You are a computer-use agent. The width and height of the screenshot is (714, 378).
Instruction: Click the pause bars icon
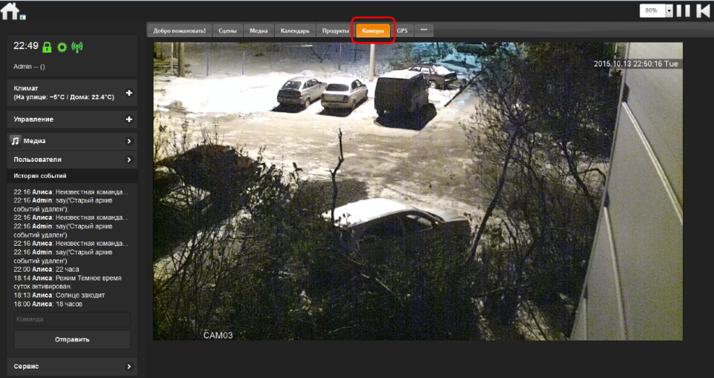tap(683, 11)
